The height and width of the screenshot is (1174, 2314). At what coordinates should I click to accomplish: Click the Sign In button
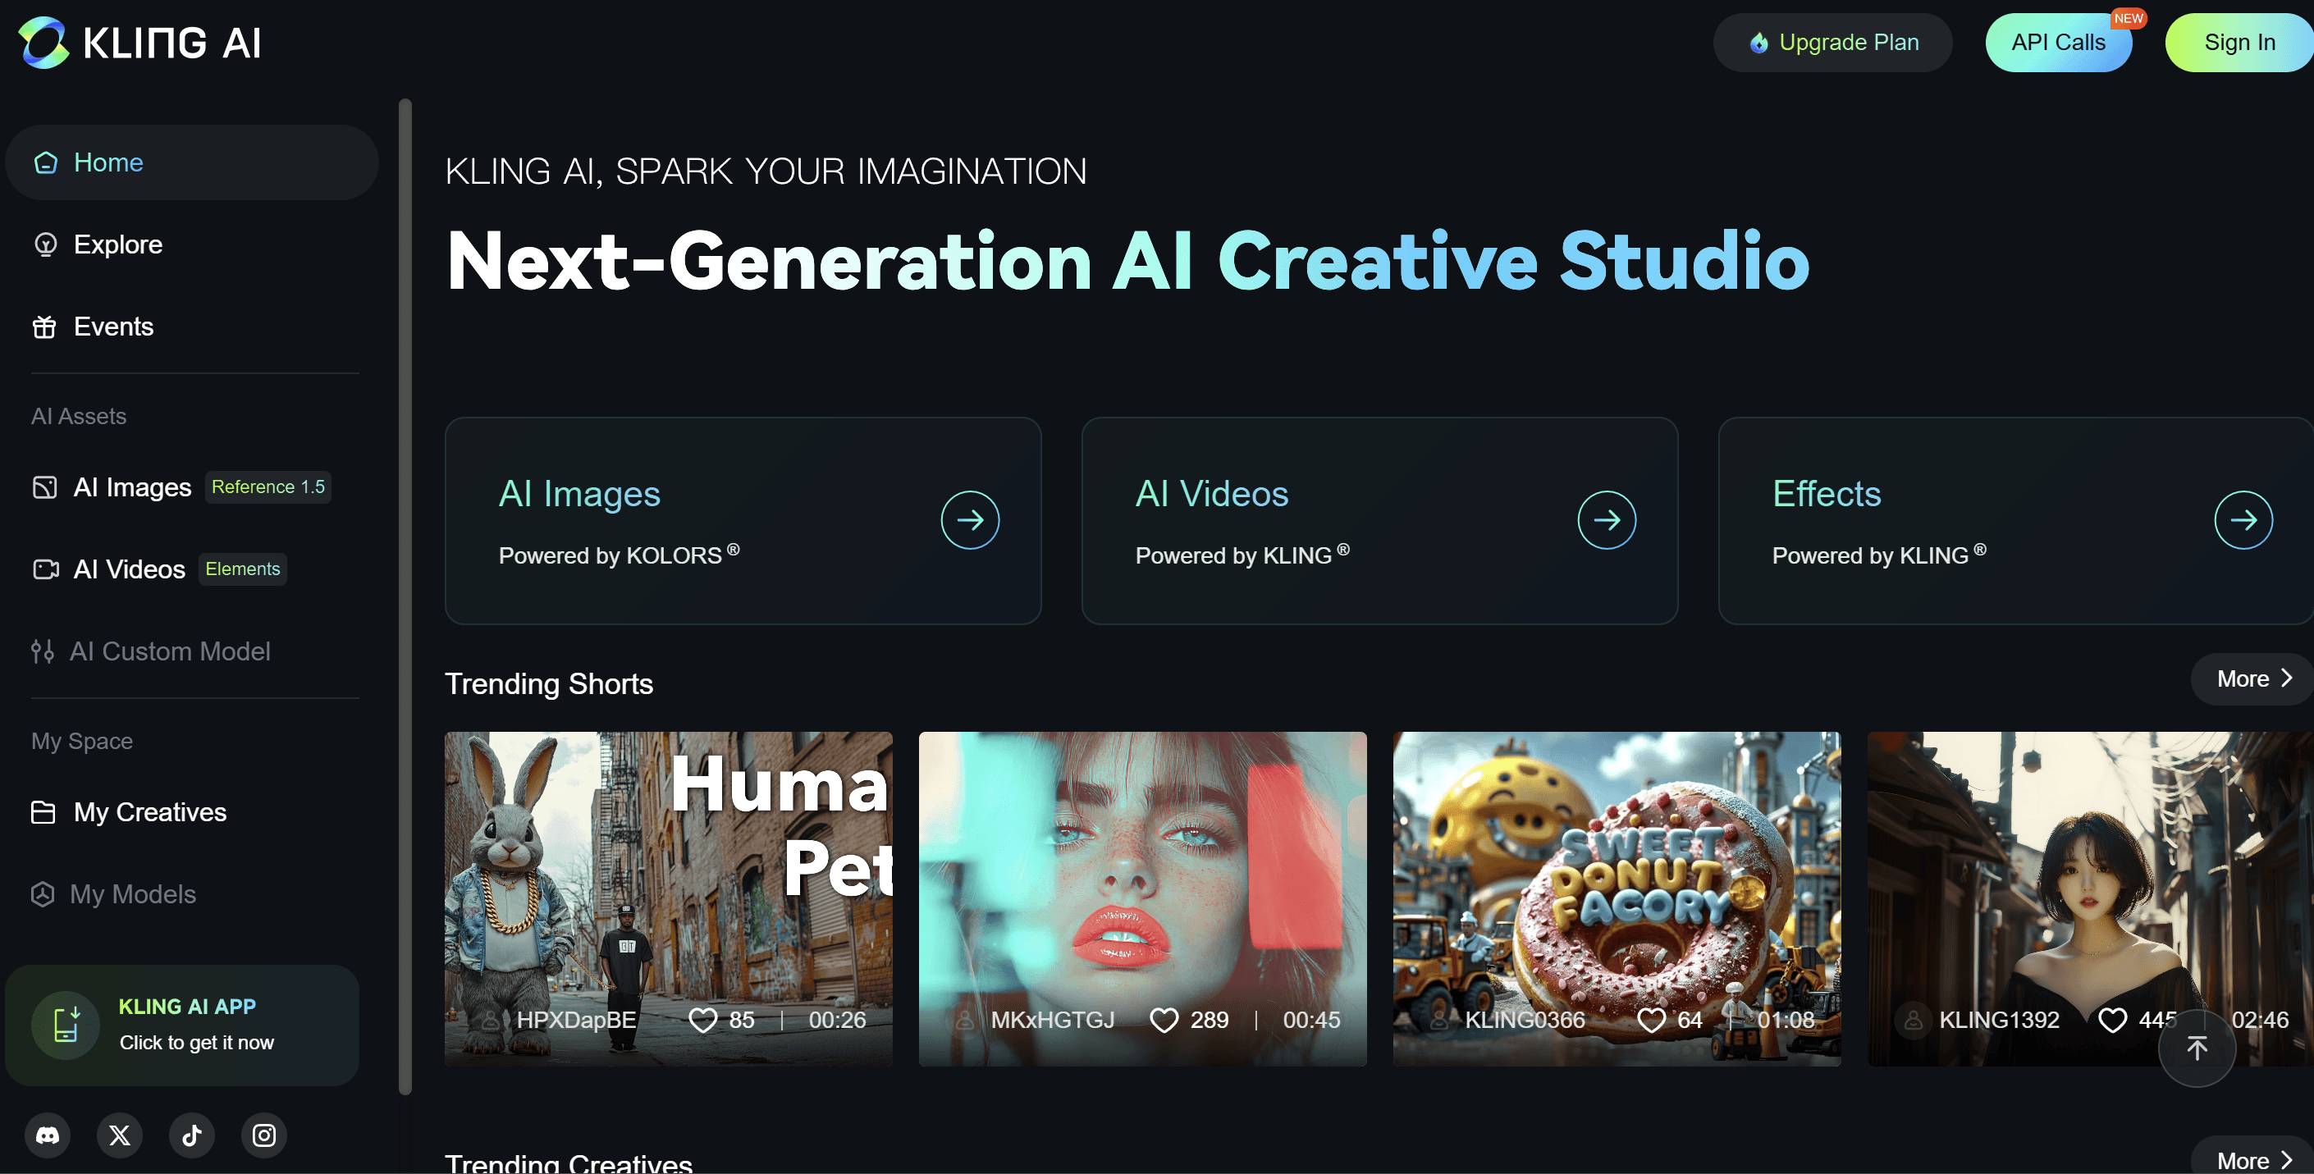click(2239, 42)
